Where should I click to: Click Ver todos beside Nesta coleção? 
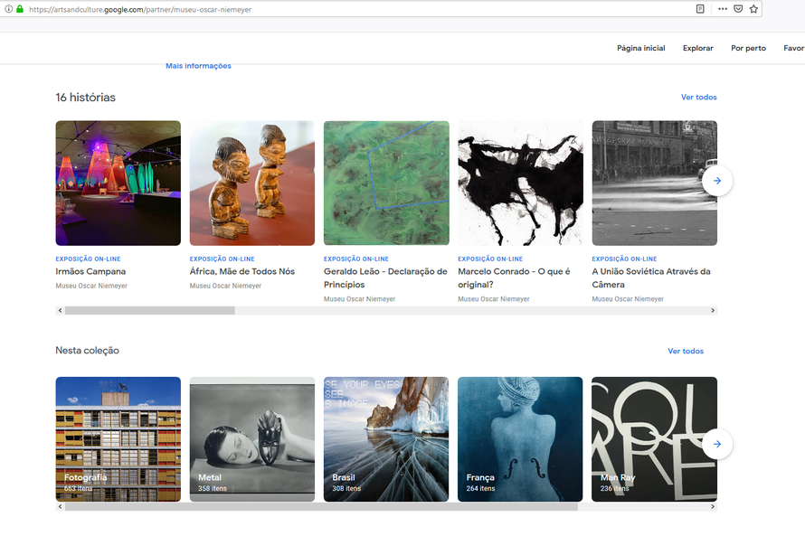686,351
